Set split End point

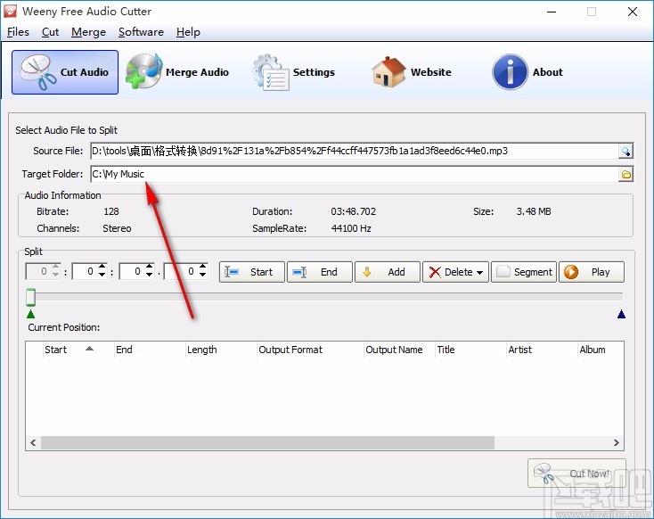[x=320, y=272]
